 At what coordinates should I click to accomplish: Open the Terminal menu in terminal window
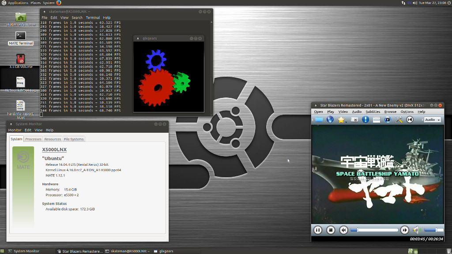93,18
